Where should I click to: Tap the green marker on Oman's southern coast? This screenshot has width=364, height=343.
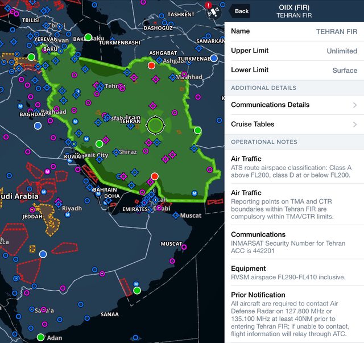click(137, 291)
